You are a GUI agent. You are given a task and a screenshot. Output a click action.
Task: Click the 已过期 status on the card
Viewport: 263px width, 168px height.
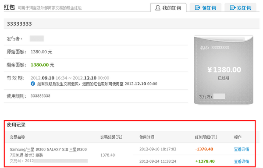click(x=224, y=78)
